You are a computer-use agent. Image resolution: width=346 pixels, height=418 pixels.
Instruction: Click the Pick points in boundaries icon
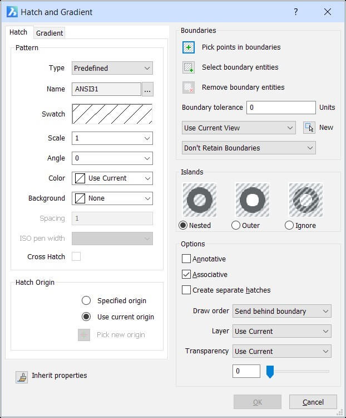tap(189, 47)
